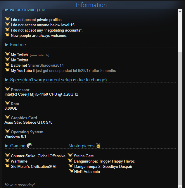
Task: Click the vertical scrollbar thumb
Action: 180,118
